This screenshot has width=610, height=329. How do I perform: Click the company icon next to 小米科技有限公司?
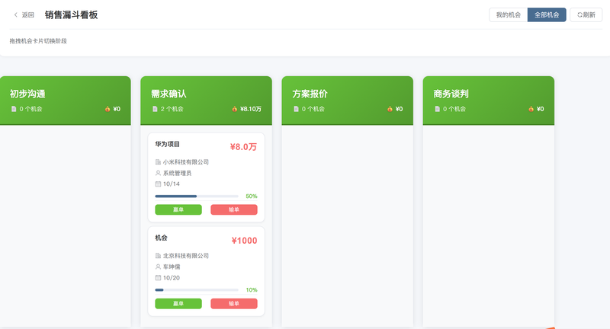tap(158, 162)
